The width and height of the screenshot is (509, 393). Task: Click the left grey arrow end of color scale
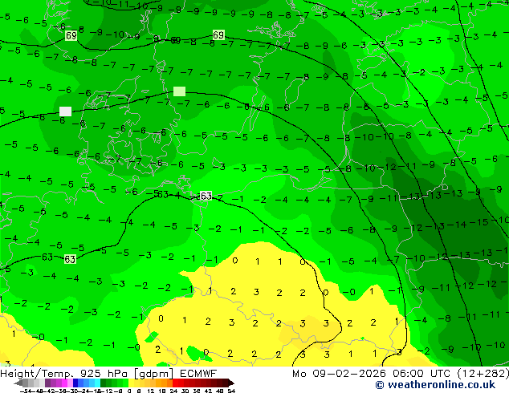tap(18, 383)
